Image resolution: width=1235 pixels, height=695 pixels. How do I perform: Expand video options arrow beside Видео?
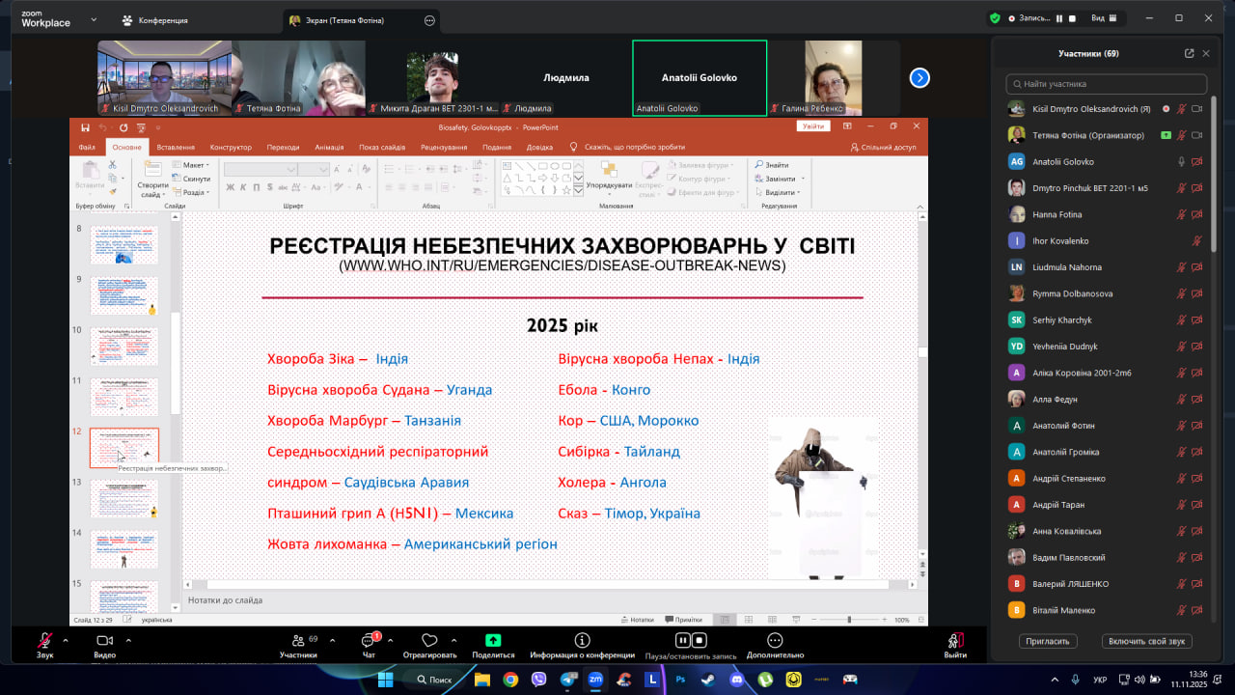(x=125, y=640)
